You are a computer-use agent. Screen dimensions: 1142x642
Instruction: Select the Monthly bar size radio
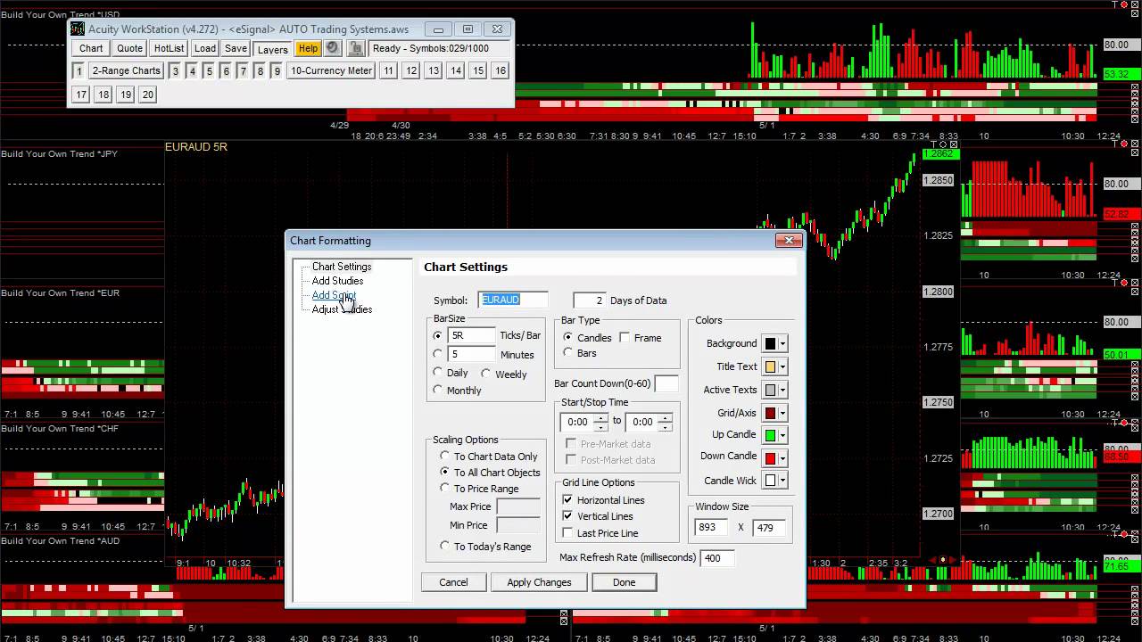tap(437, 390)
